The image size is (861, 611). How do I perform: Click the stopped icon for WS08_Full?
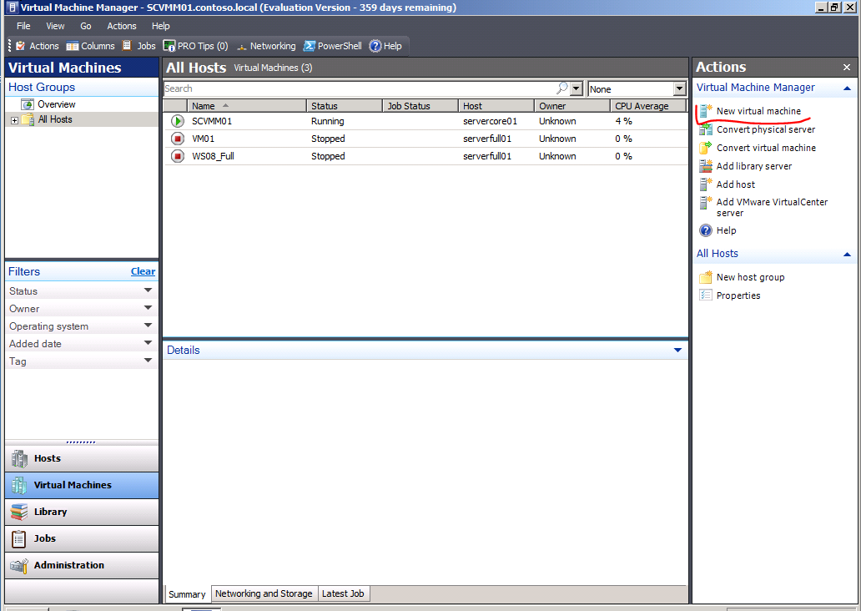(x=178, y=156)
